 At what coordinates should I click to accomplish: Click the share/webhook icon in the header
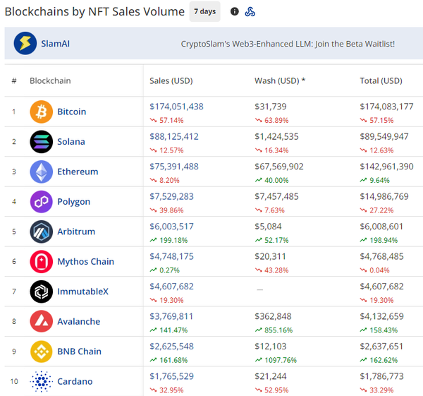click(250, 11)
